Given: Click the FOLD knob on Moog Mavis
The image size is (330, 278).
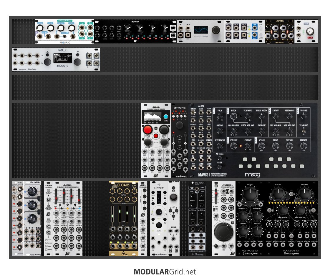Looking at the screenshot, I should pyautogui.click(x=220, y=116).
